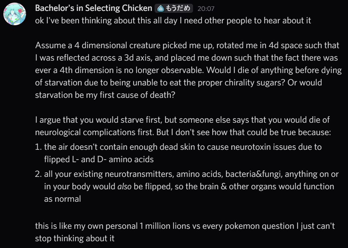Click the line starting "Assume a 4 dimensional creature"
Viewport: 348px width, 248px height.
tap(187, 46)
